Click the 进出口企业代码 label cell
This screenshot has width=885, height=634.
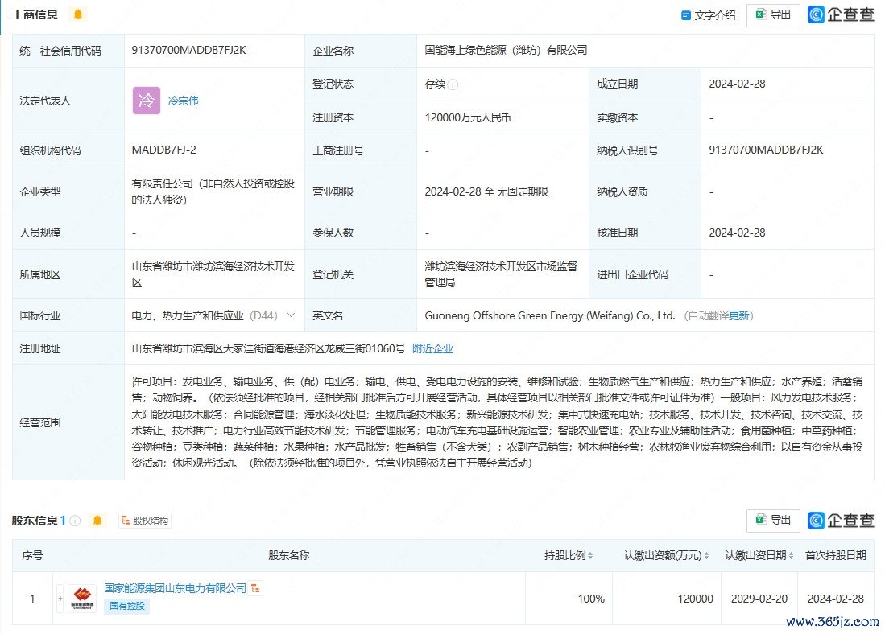click(645, 274)
